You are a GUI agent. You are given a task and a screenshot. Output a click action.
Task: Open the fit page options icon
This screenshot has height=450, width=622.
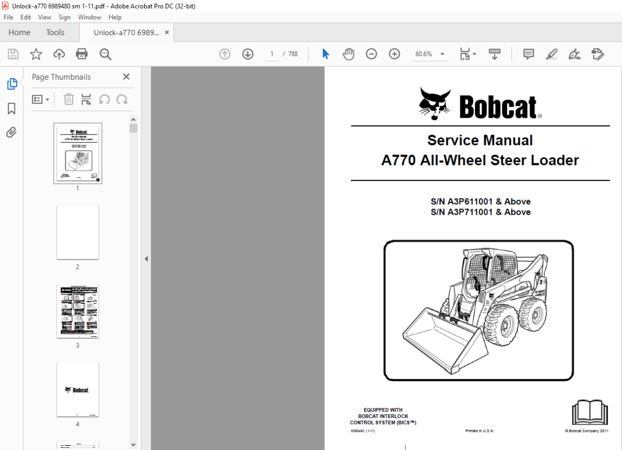click(x=468, y=54)
